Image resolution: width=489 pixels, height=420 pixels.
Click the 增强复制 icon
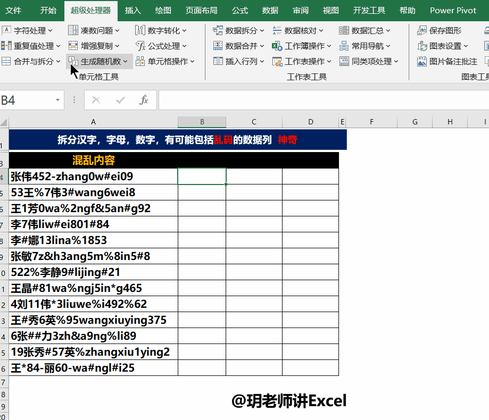[x=73, y=46]
